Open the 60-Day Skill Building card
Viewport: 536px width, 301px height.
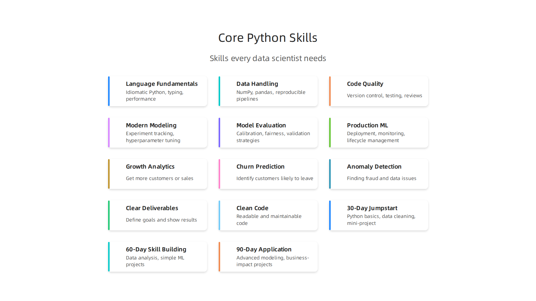(x=157, y=257)
